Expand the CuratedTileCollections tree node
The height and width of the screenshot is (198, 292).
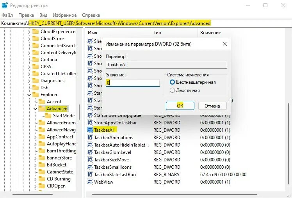point(29,74)
